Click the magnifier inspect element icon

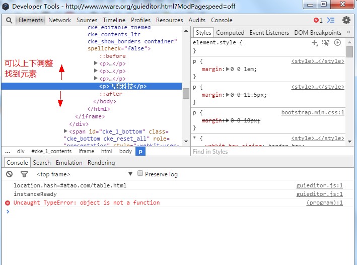tap(9, 20)
